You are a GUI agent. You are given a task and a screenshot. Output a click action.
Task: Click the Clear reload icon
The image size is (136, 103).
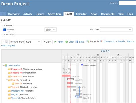pos(67,42)
